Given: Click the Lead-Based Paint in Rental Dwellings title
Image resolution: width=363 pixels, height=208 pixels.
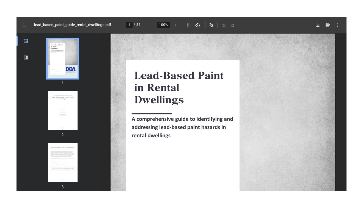Looking at the screenshot, I should (x=179, y=87).
